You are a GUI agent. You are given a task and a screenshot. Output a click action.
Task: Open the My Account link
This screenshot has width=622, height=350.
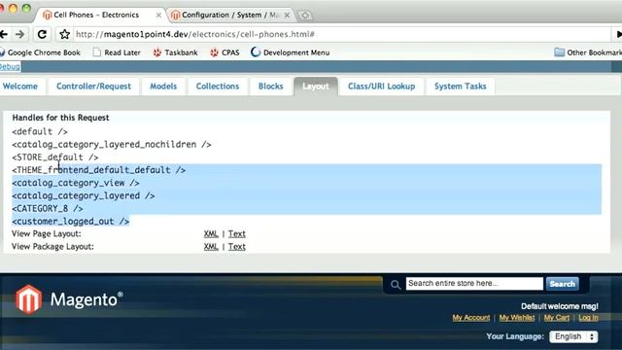click(x=470, y=318)
